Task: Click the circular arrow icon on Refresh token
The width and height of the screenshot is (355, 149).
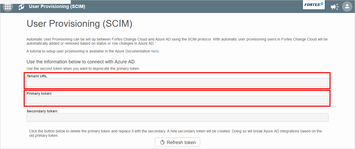Action: [x=162, y=142]
